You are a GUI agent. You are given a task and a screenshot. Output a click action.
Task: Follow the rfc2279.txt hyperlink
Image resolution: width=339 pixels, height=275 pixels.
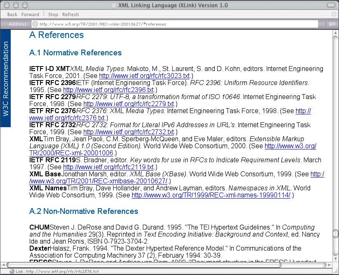[x=128, y=104]
